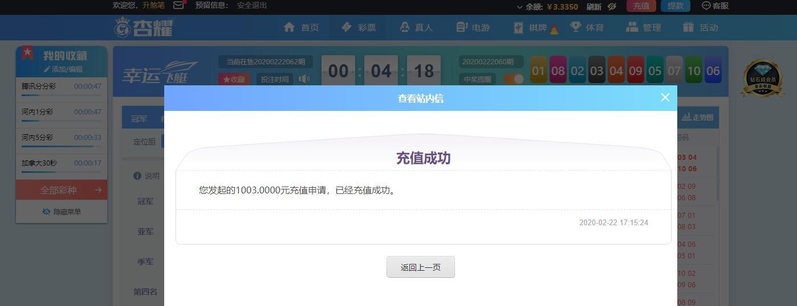797x306 pixels.
Task: Click the 添加/编辑 pencil icon in favorites
Action: pyautogui.click(x=47, y=69)
